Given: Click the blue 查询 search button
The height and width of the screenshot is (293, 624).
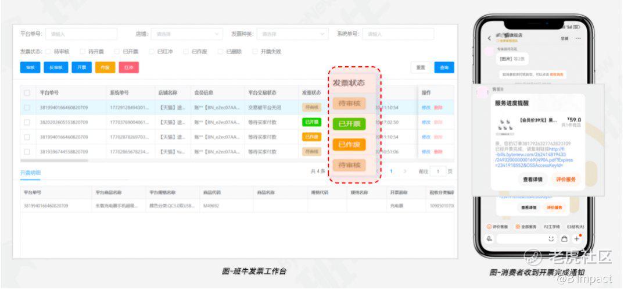Looking at the screenshot, I should (444, 67).
